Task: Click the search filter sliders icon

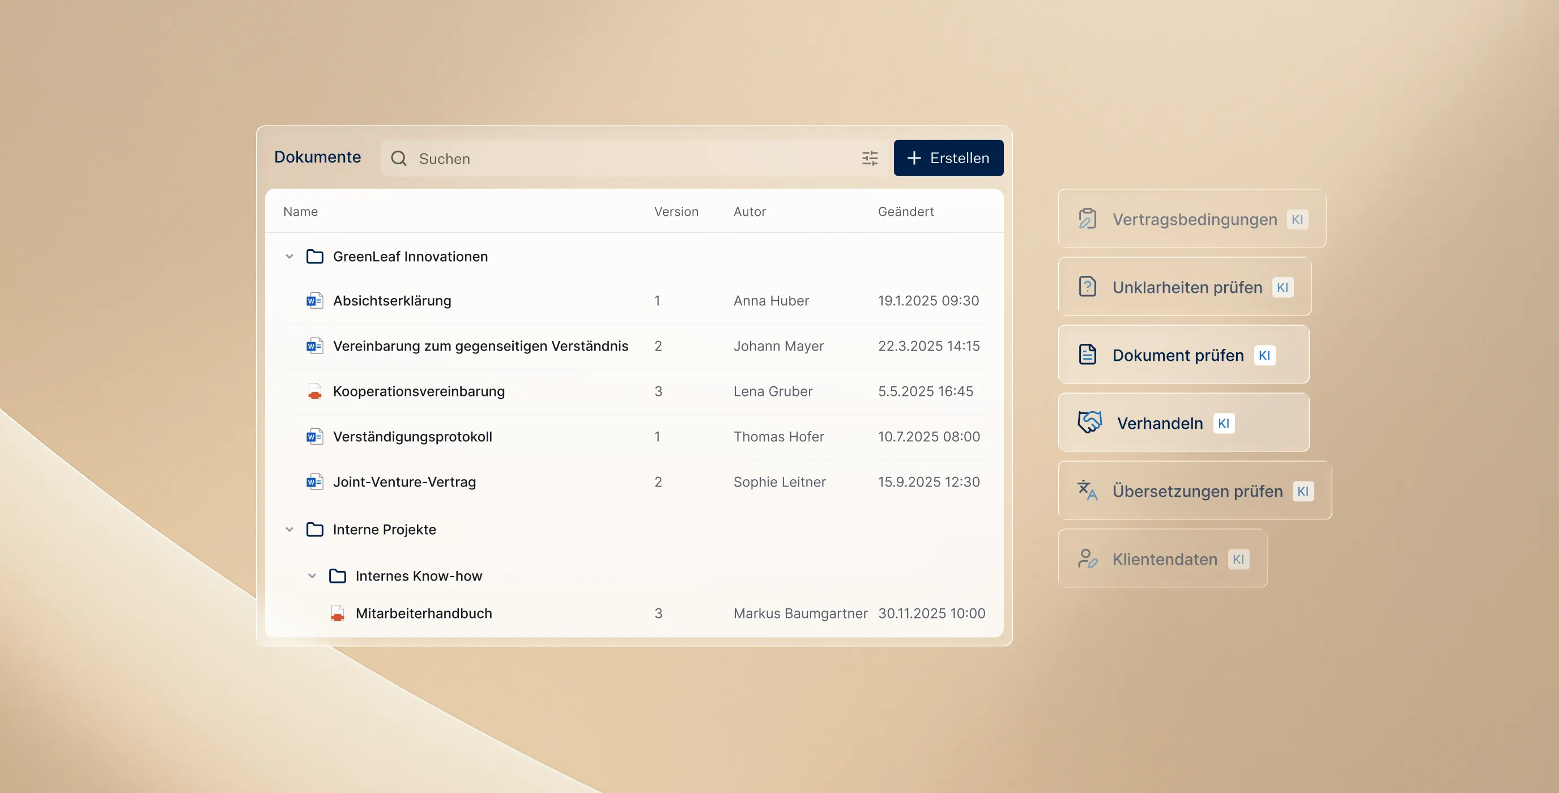Action: coord(870,159)
